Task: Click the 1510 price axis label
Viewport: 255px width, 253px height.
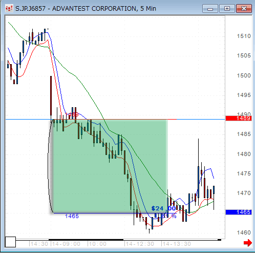Action: (x=244, y=36)
